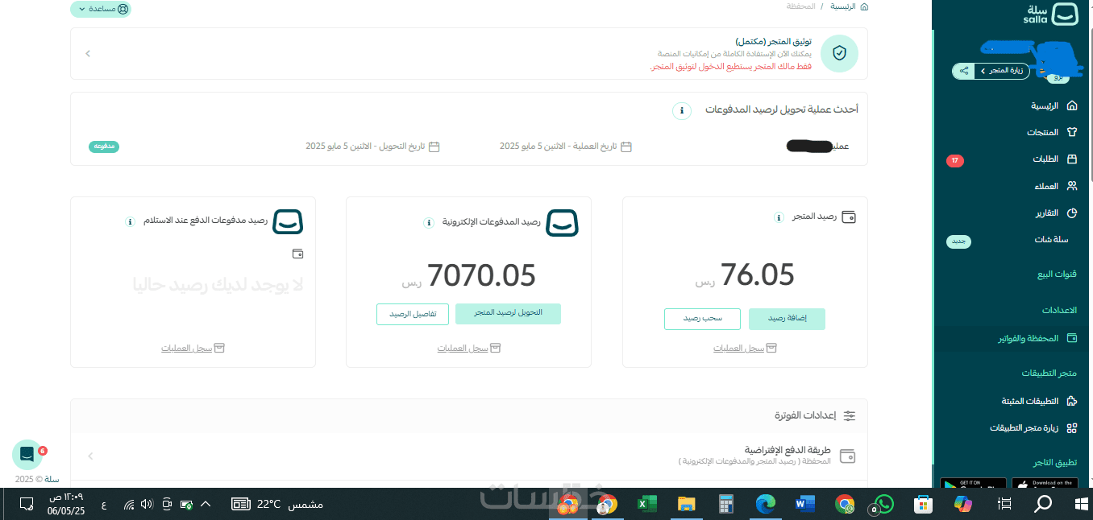Open the notification center icon
Image resolution: width=1093 pixels, height=520 pixels.
[x=26, y=504]
